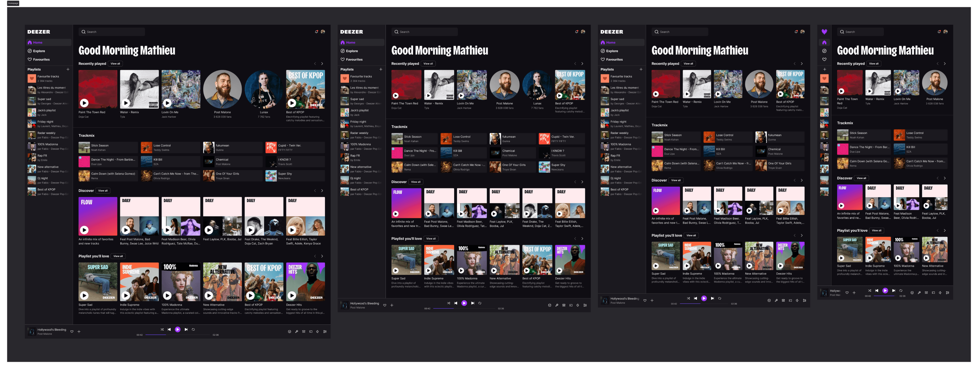Image resolution: width=978 pixels, height=369 pixels.
Task: Open notifications bell in the leftmost frame
Action: pyautogui.click(x=316, y=32)
